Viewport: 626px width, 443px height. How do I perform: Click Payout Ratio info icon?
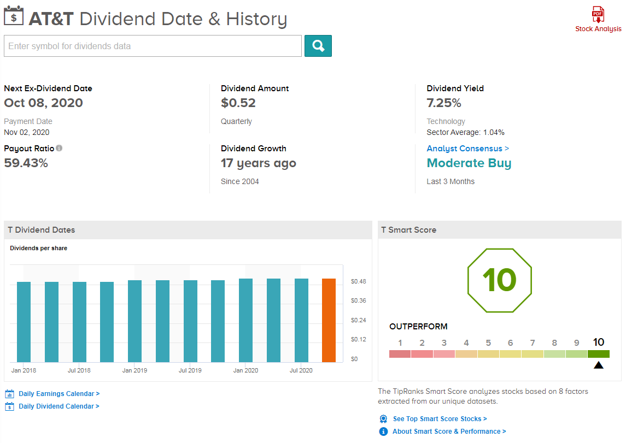(59, 148)
